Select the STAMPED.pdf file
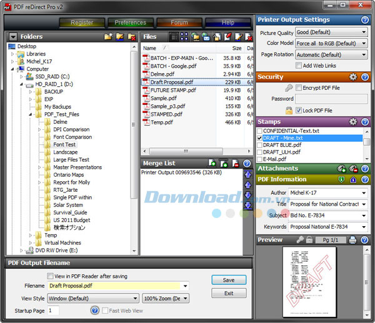The width and height of the screenshot is (375, 323). coord(166,114)
